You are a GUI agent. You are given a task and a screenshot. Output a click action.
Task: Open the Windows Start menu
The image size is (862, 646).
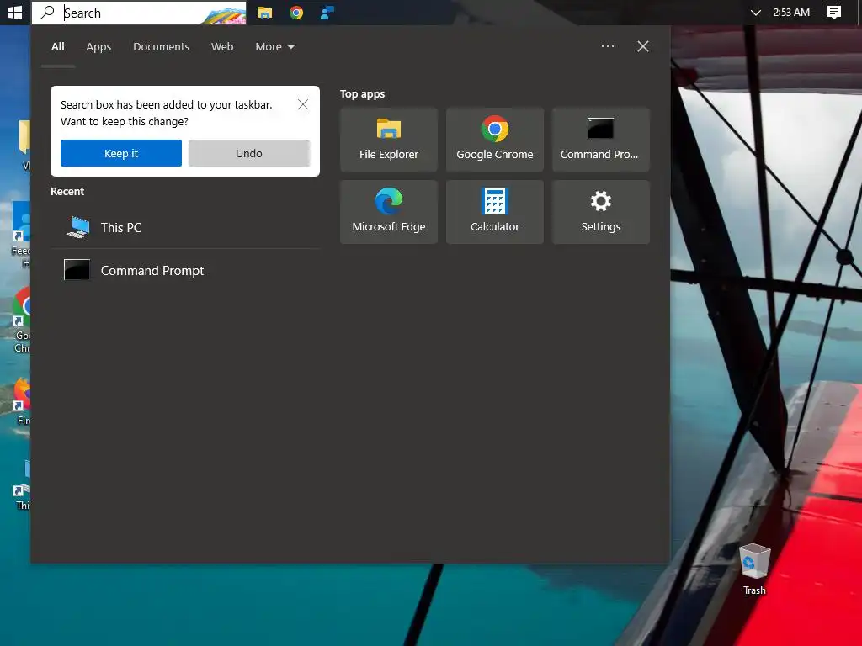click(x=15, y=12)
